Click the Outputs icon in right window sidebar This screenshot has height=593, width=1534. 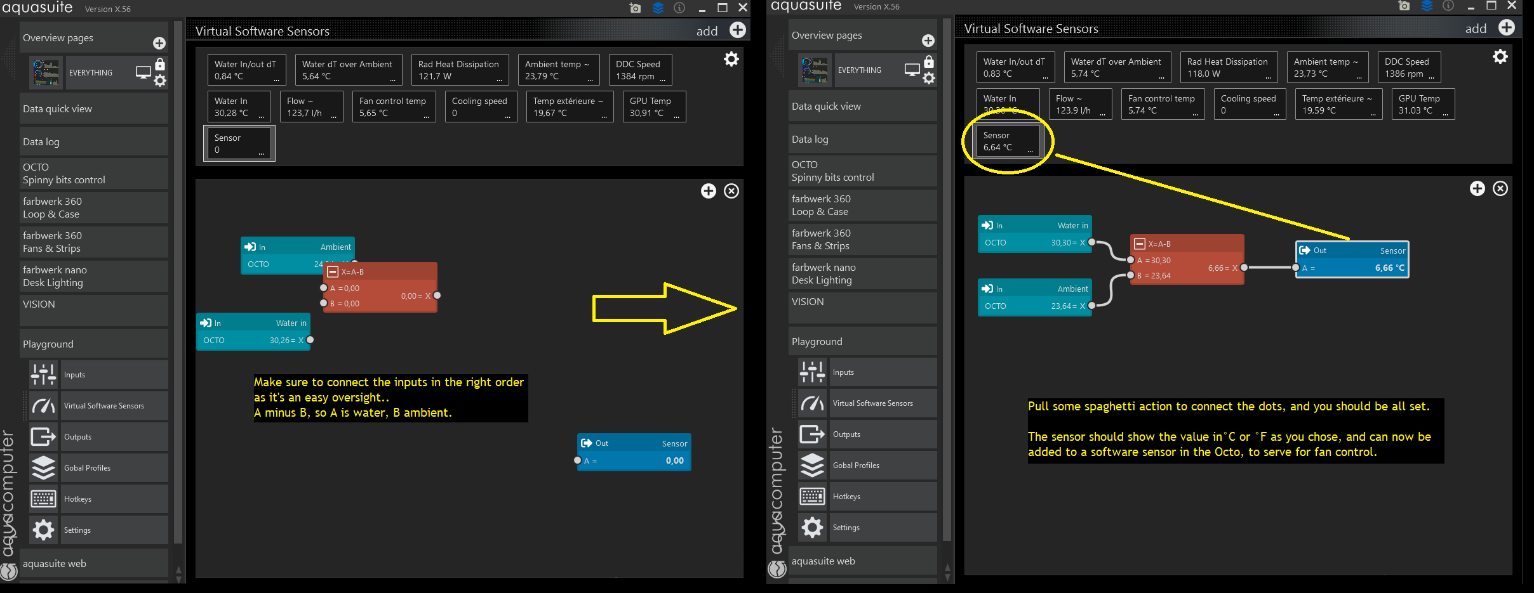point(813,434)
